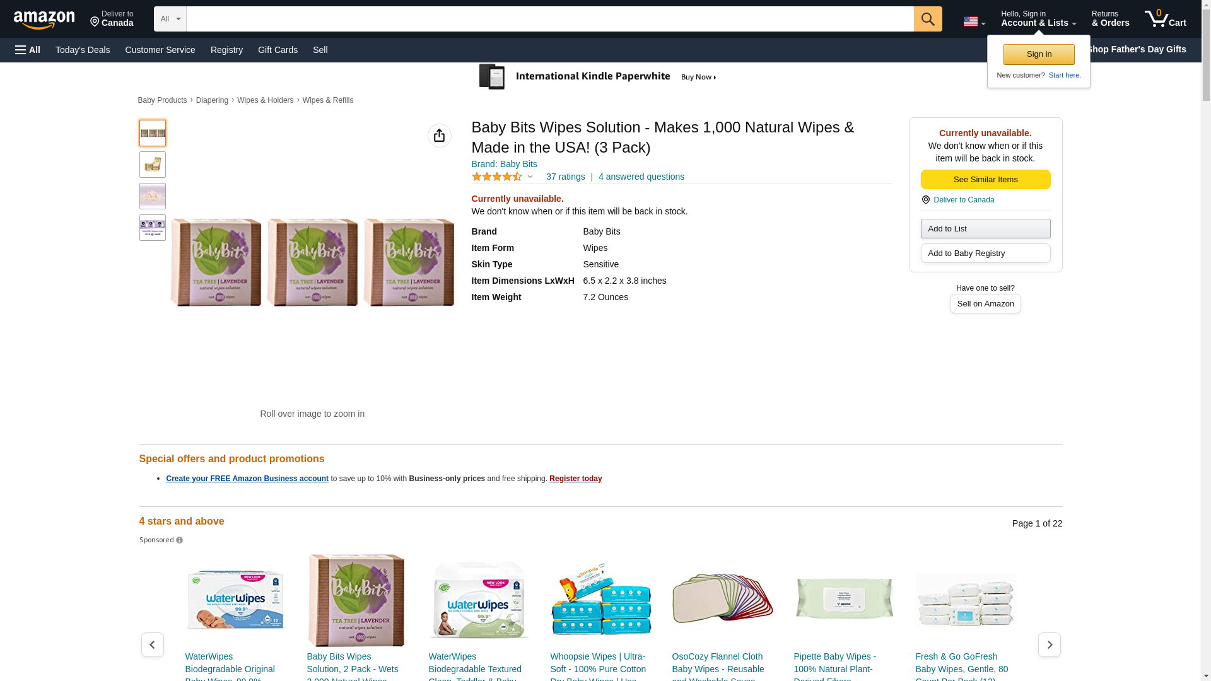Open the 4 answered questions link
Viewport: 1211px width, 681px height.
pos(641,177)
